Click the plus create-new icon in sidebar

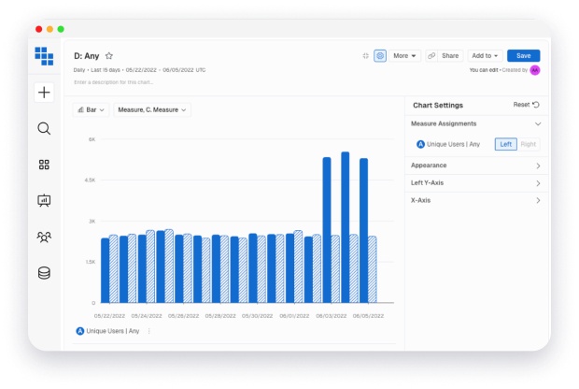pos(44,93)
